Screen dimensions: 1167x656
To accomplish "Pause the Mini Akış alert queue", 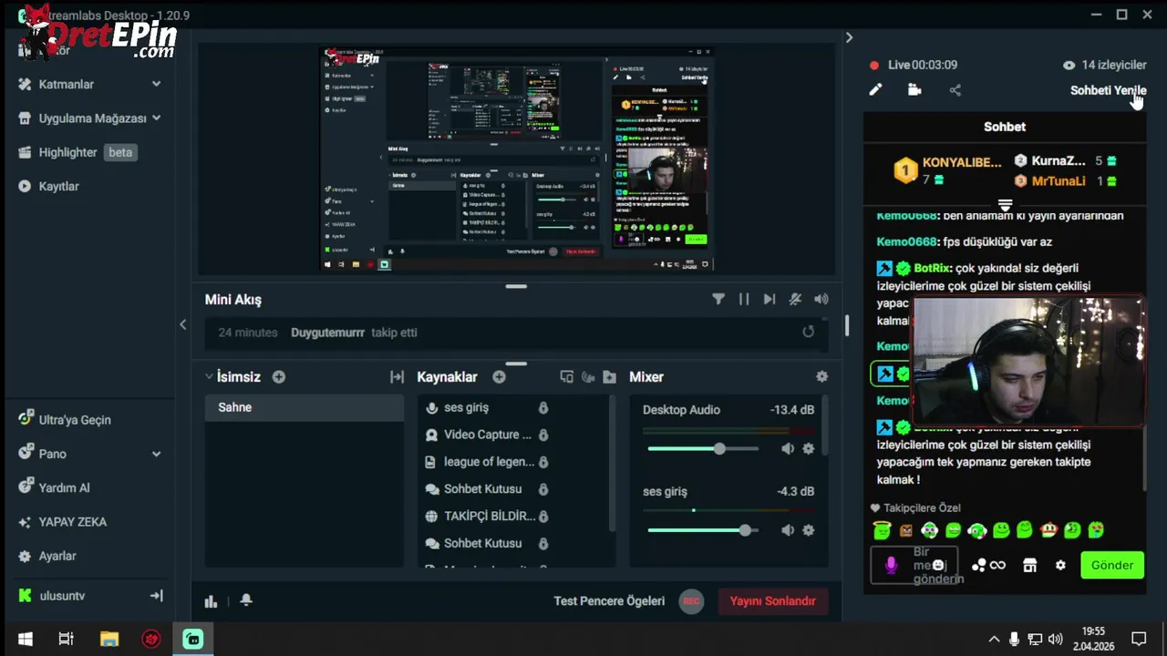I will point(744,299).
